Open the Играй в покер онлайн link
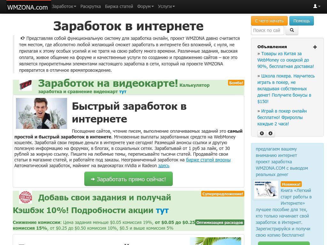Screen dimensions: 327x245 [282, 117]
